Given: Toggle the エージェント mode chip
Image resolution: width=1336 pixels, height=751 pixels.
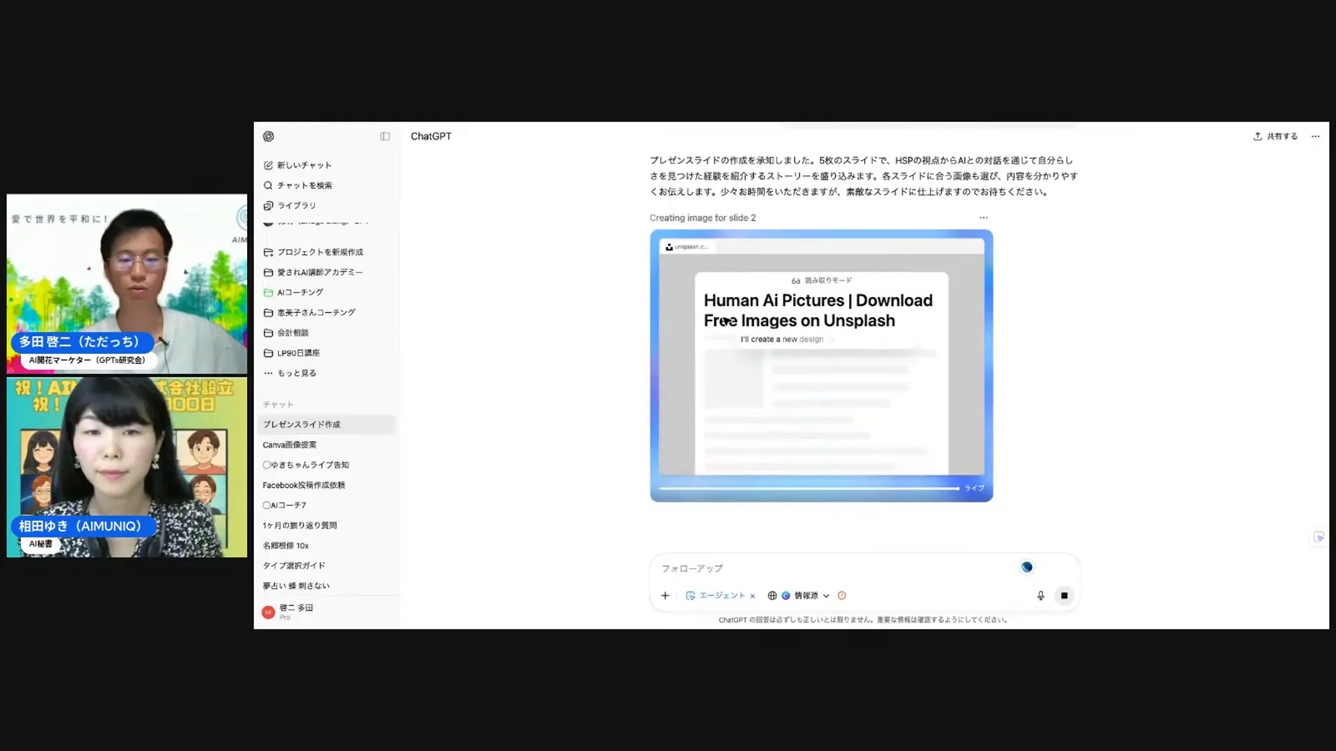Looking at the screenshot, I should click(715, 595).
